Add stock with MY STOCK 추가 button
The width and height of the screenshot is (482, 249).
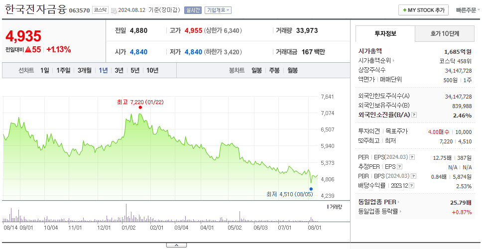pos(424,10)
